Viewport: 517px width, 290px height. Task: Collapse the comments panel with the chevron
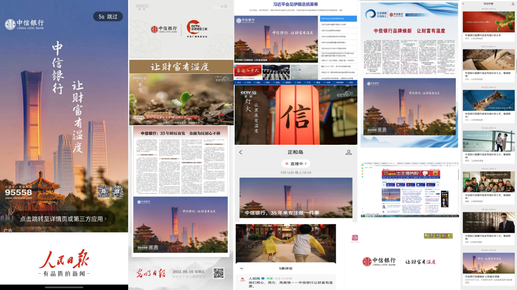(242, 268)
